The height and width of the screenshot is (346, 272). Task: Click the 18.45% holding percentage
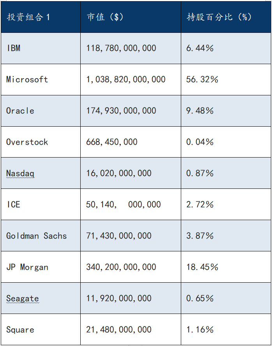click(x=202, y=267)
